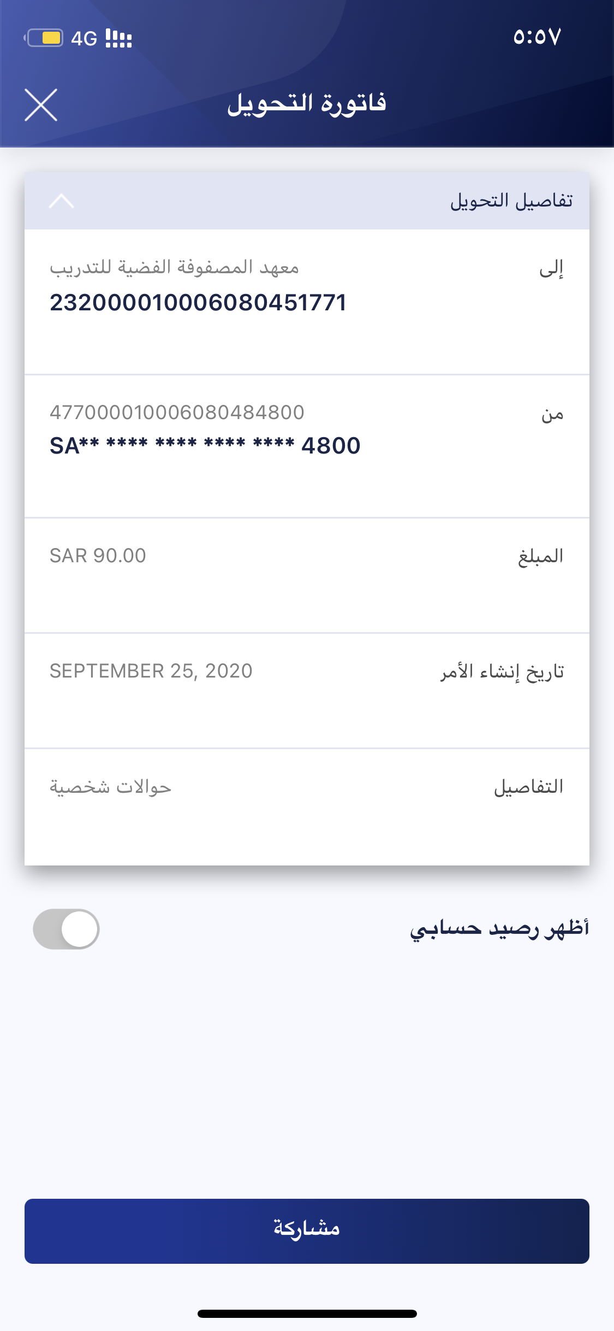Image resolution: width=614 pixels, height=1331 pixels.
Task: Tap the share receipt button
Action: [307, 1230]
